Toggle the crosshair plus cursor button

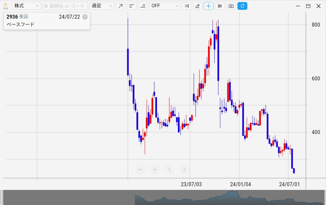point(208,6)
